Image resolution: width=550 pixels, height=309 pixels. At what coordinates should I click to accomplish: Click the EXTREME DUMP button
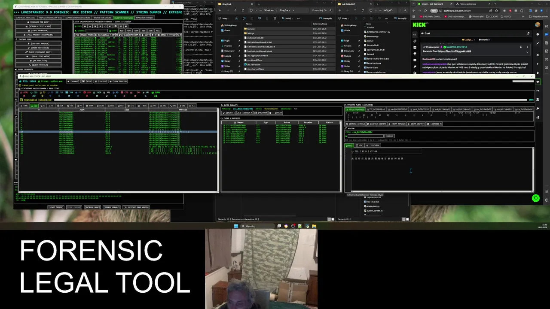[92, 207]
